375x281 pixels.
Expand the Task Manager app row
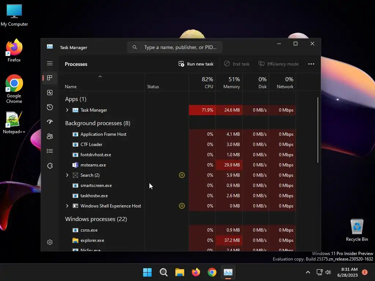[x=67, y=110]
